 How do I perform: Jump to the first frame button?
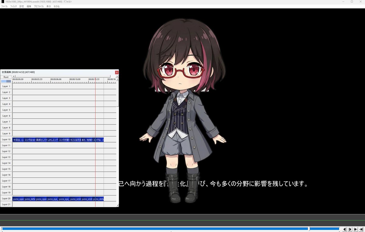[356, 229]
